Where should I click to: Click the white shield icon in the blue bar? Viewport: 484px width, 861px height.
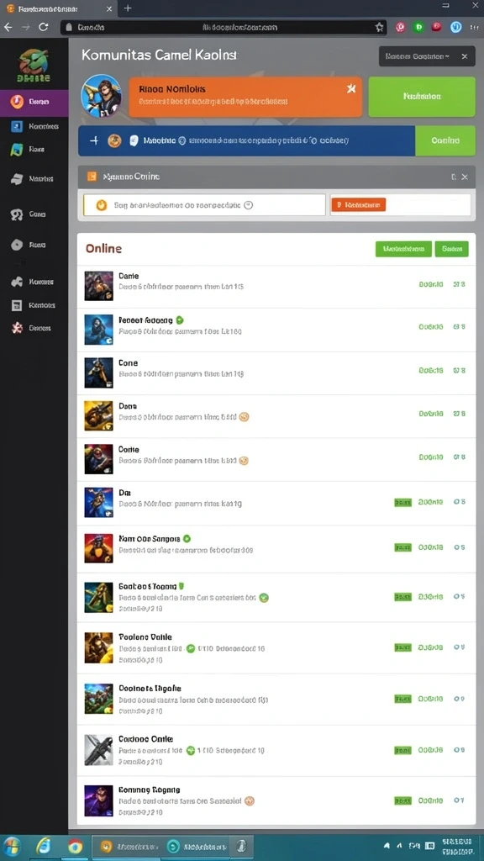134,140
